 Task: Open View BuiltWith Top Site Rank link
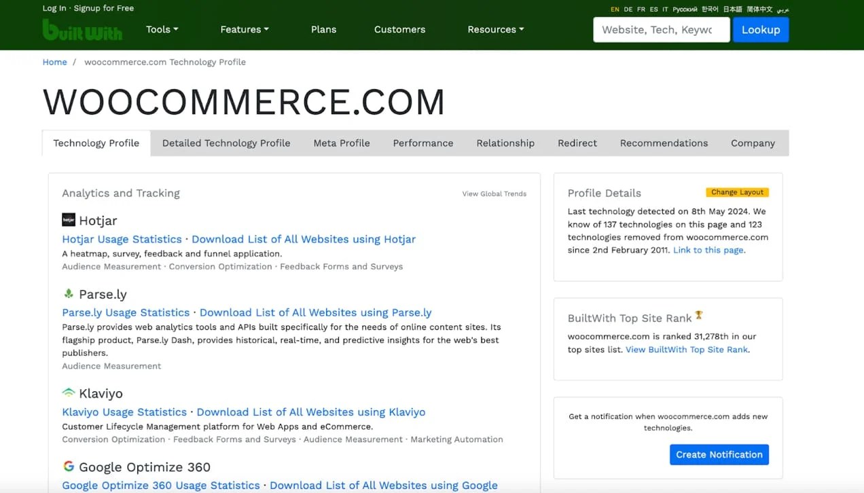(687, 349)
